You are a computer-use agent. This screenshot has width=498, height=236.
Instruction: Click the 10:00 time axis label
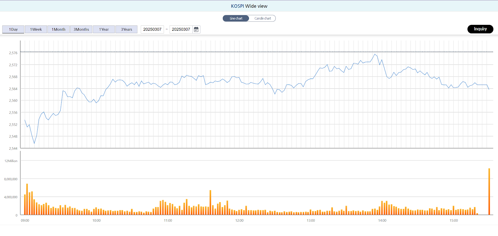(96, 220)
